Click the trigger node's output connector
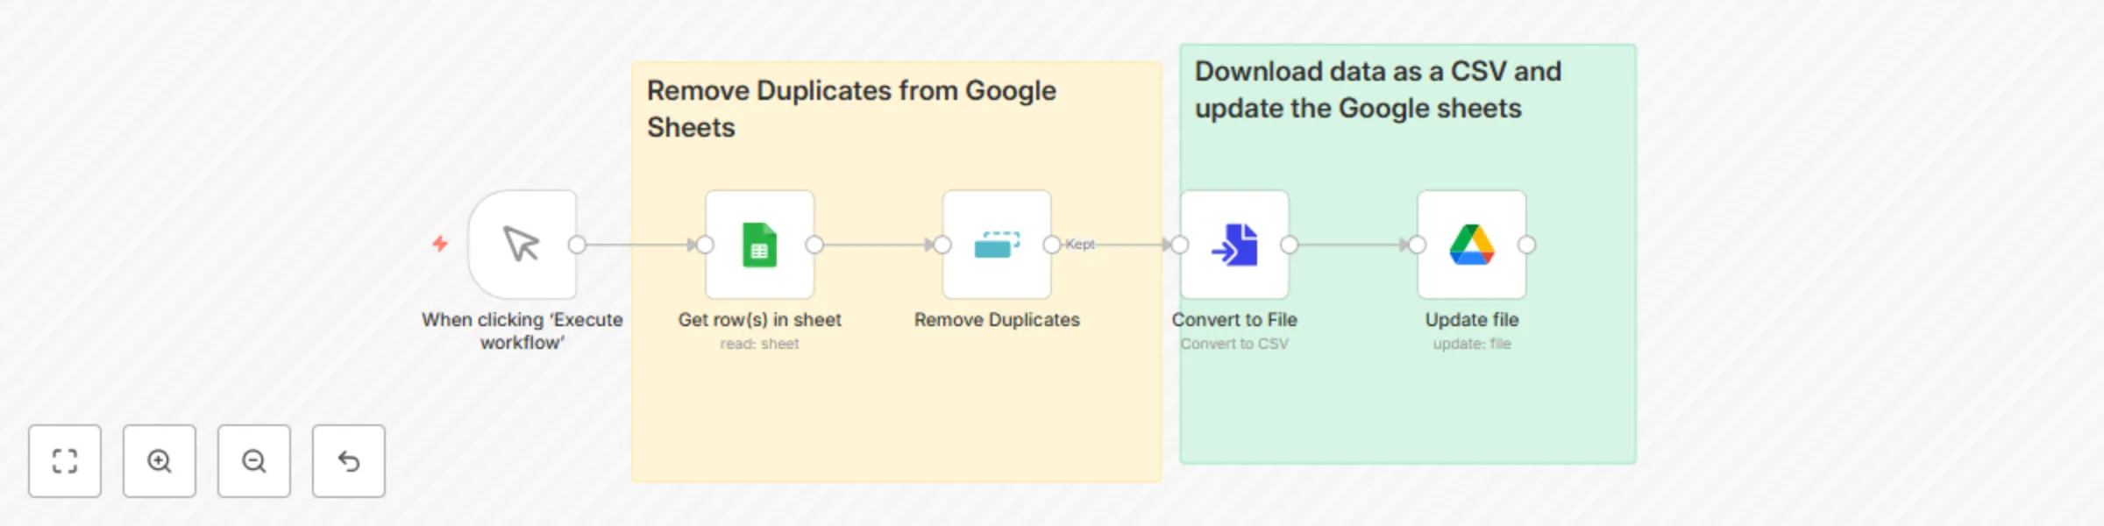2104x526 pixels. [x=577, y=245]
